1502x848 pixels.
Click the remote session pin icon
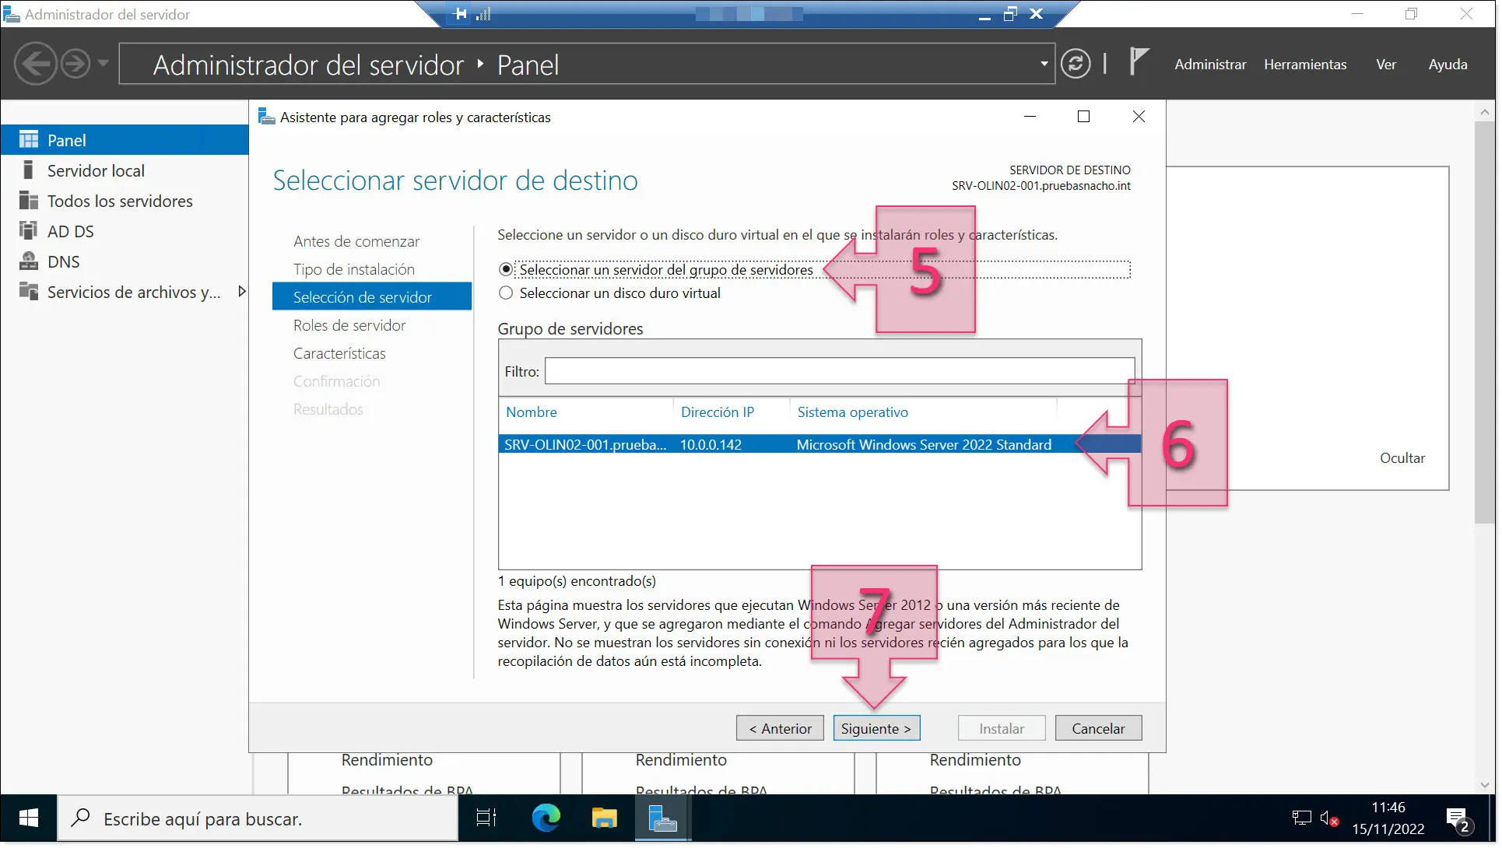[461, 13]
